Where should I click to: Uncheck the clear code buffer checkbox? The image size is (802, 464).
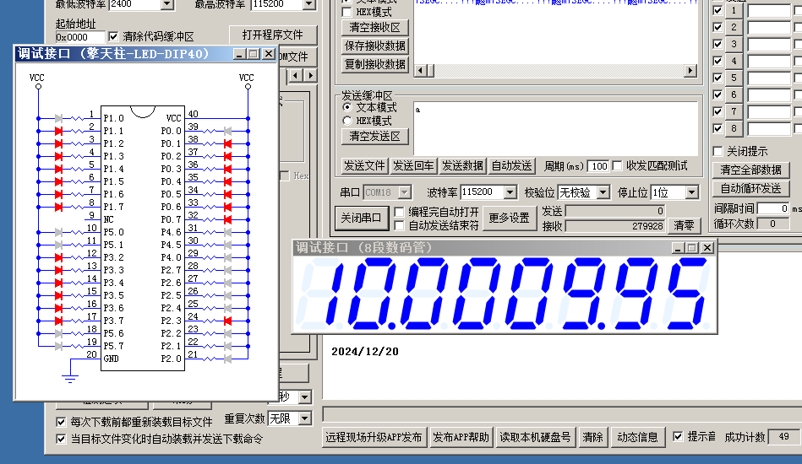[114, 37]
